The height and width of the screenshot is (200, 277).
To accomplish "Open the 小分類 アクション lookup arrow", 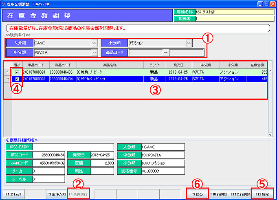I will coord(189,42).
